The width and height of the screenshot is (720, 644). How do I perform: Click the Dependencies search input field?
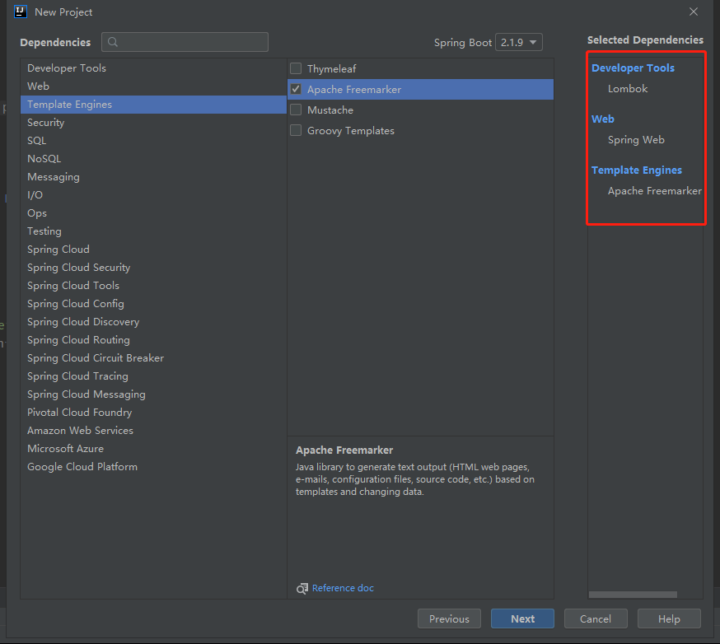tap(185, 42)
